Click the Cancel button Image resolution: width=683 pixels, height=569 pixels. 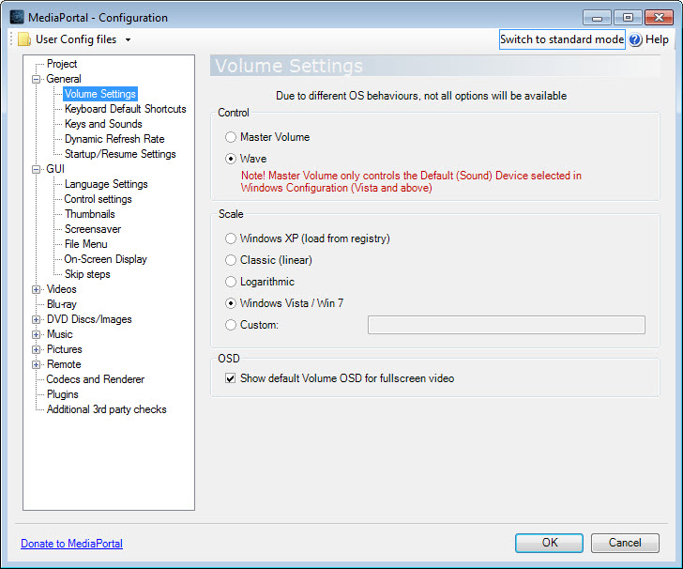point(625,543)
